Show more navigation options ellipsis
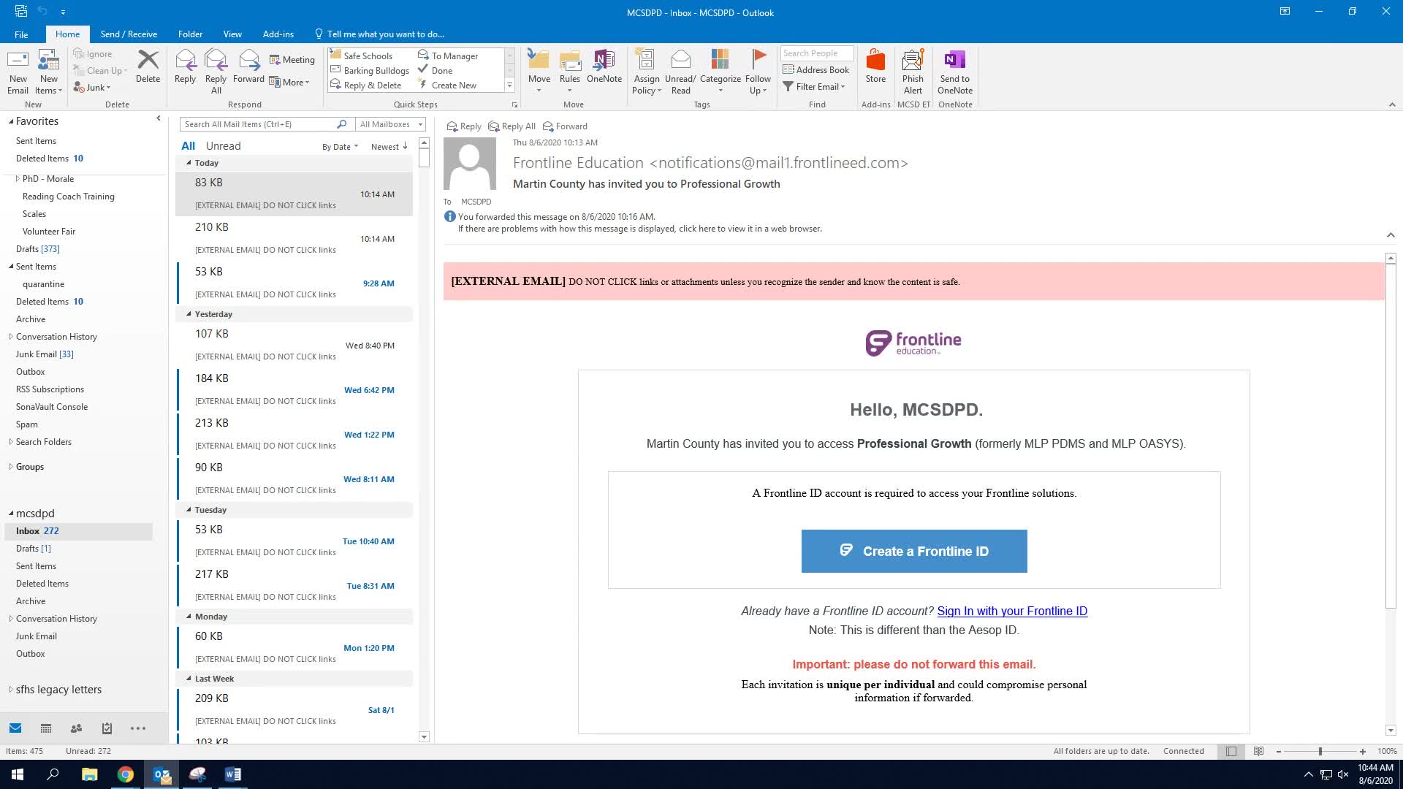Viewport: 1403px width, 789px height. (138, 728)
